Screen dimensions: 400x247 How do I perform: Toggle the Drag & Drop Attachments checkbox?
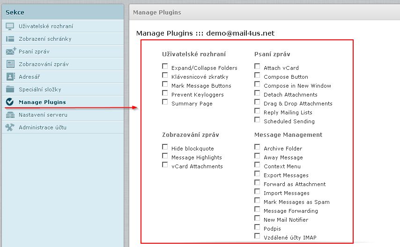point(258,102)
